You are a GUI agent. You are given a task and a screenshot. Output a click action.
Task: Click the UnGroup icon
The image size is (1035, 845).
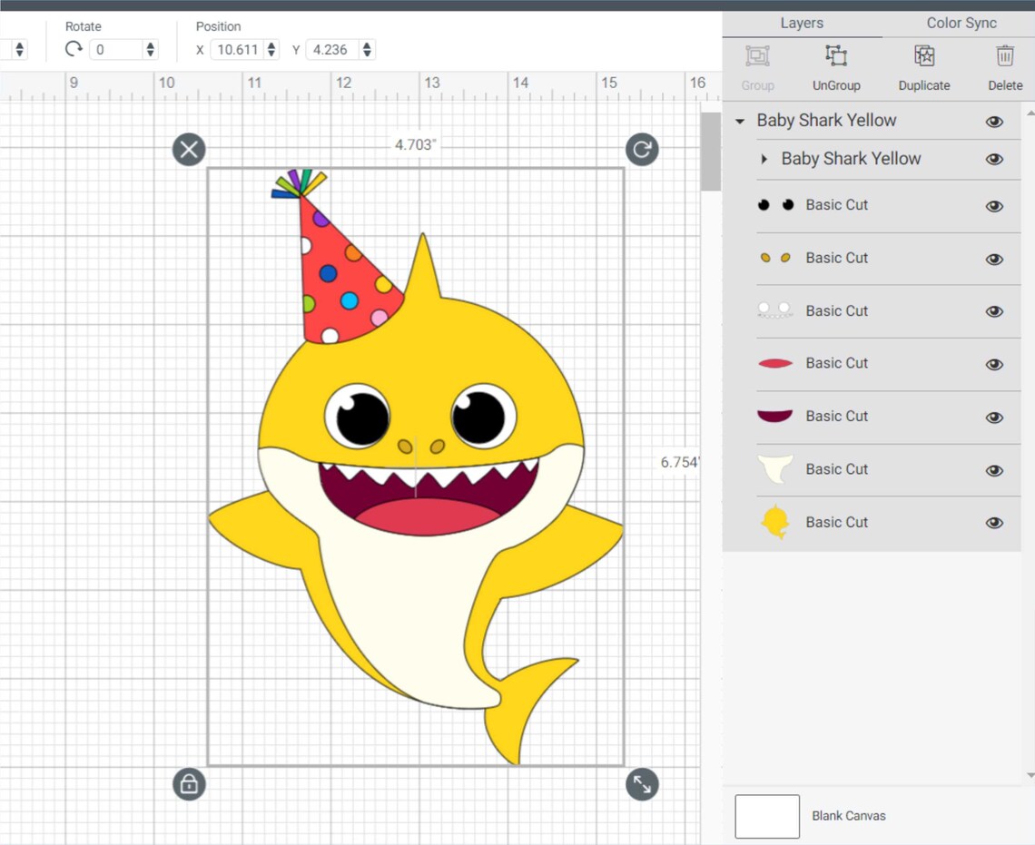(x=835, y=56)
